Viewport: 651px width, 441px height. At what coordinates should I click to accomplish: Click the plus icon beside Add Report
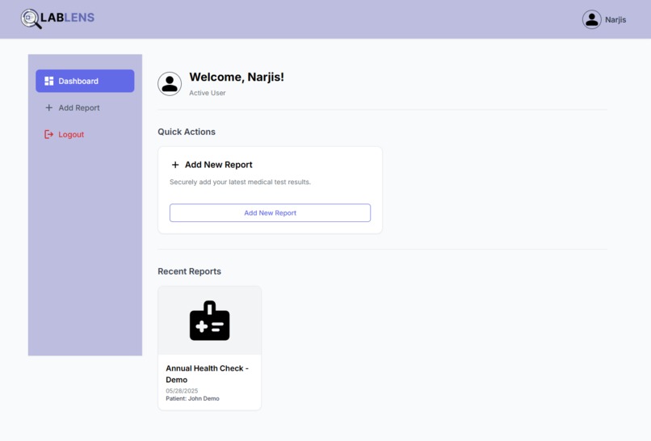coord(49,107)
